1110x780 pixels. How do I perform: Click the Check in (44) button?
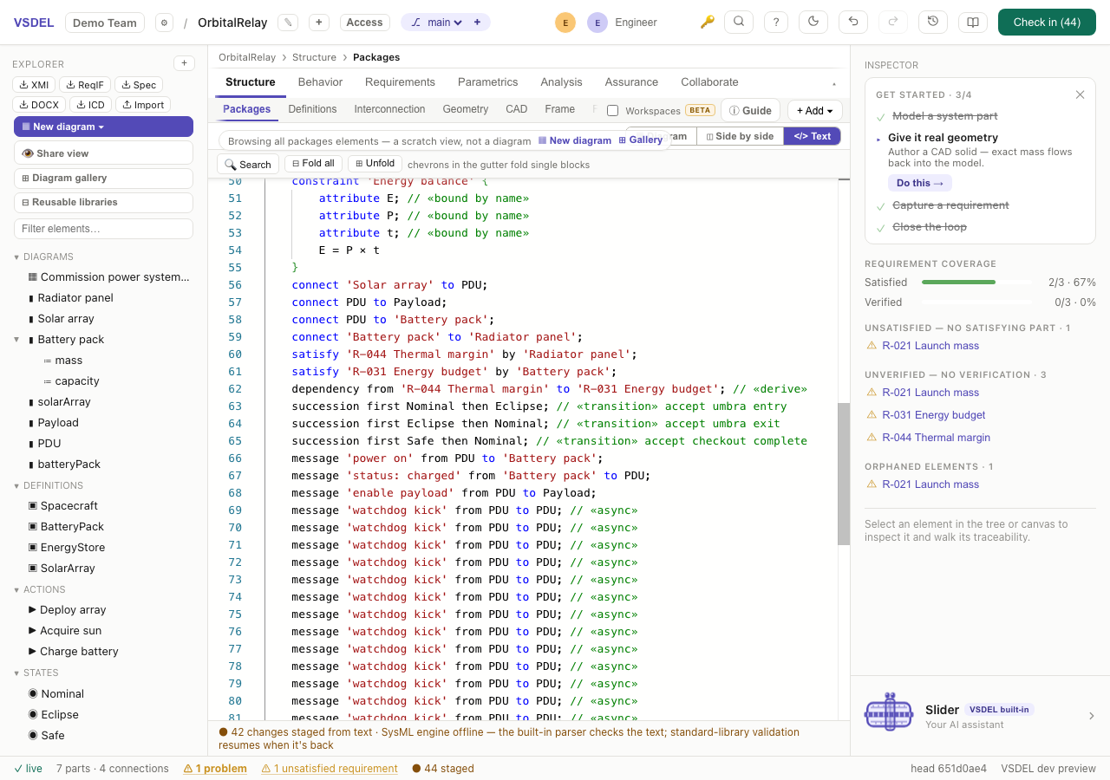tap(1047, 23)
